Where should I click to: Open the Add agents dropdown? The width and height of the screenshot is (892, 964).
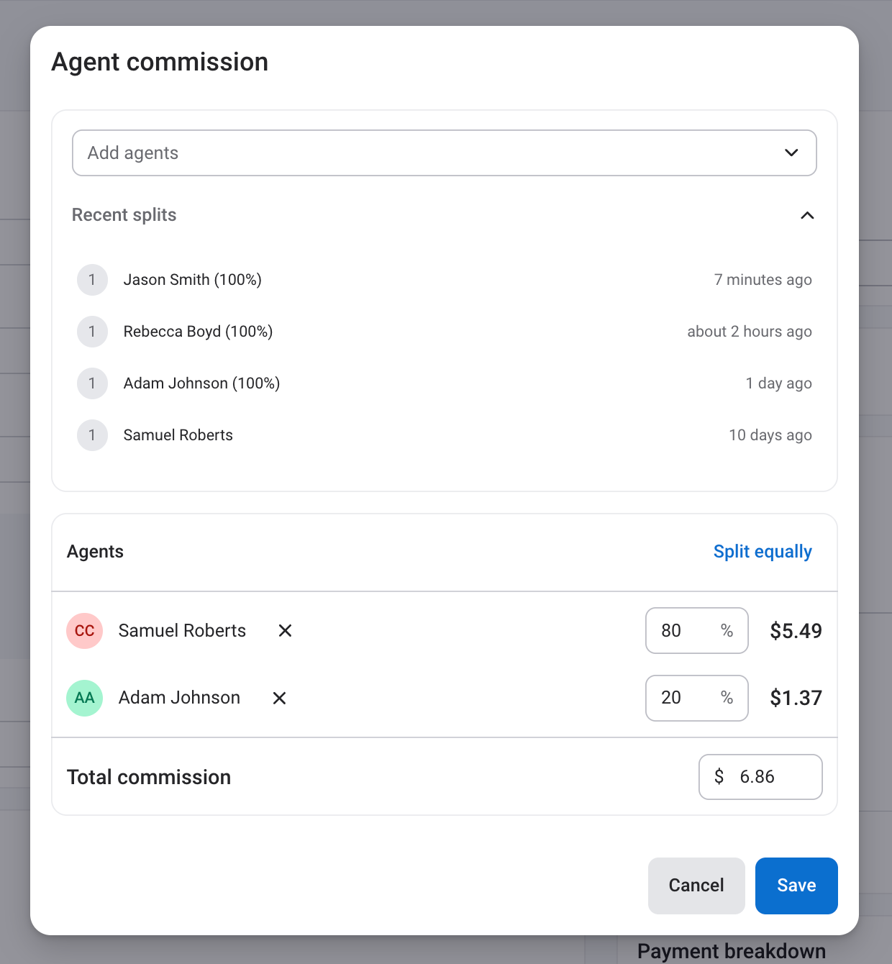point(432,153)
